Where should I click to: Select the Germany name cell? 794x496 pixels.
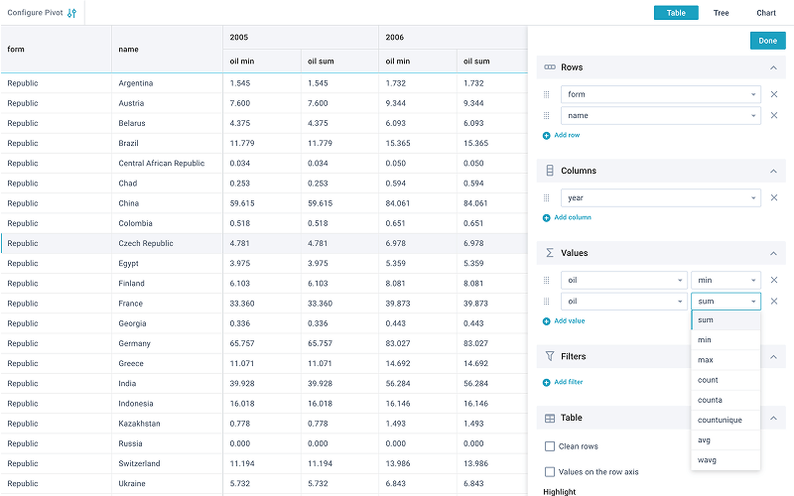click(167, 343)
